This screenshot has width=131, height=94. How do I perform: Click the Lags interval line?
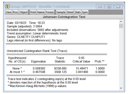pos(34,40)
